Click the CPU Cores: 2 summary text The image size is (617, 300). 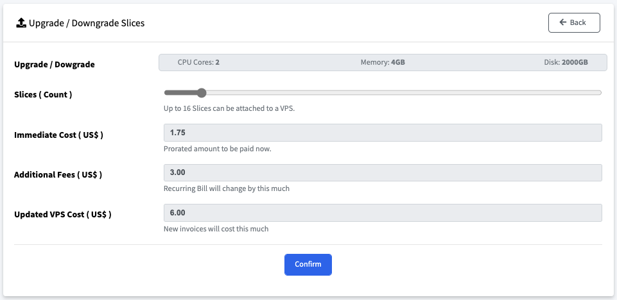(x=198, y=62)
